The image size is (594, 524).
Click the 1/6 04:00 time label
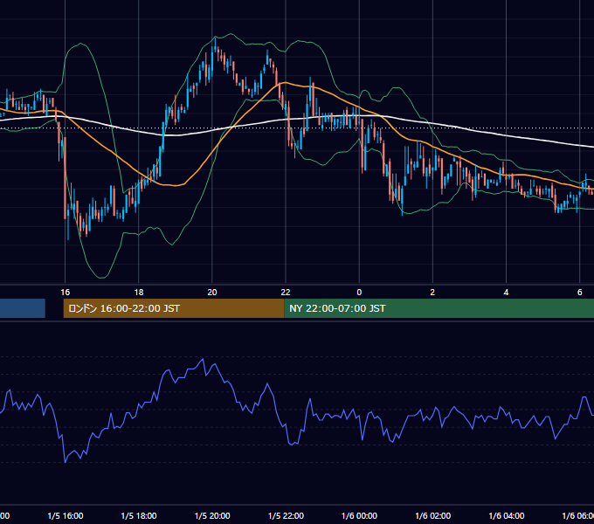tap(506, 515)
